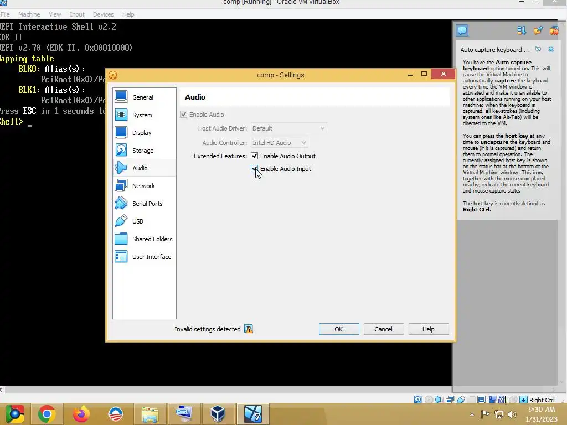Toggle the Enable Audio Input checkbox

point(255,169)
